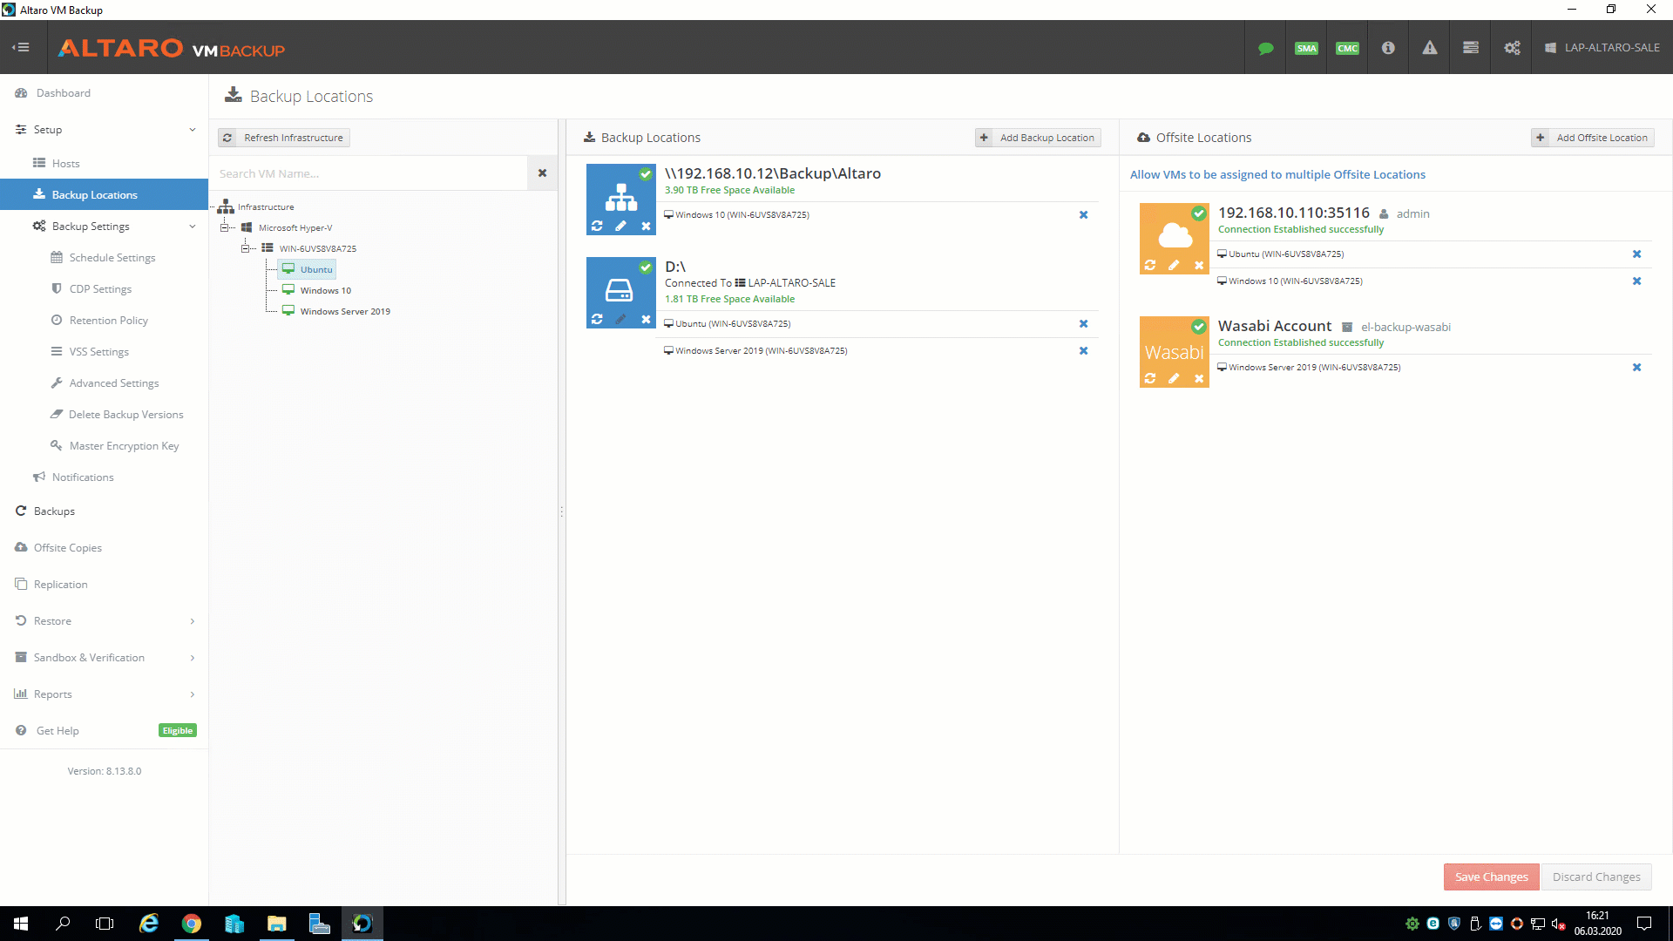
Task: Collapse the sidebar with hamburger icon
Action: coord(22,47)
